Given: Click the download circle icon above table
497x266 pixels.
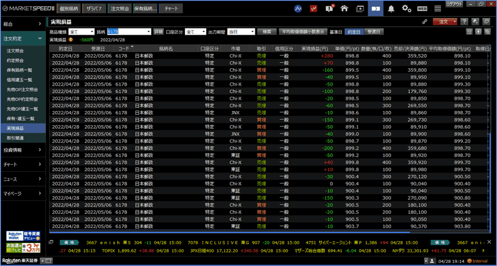Looking at the screenshot, I should pos(478,32).
